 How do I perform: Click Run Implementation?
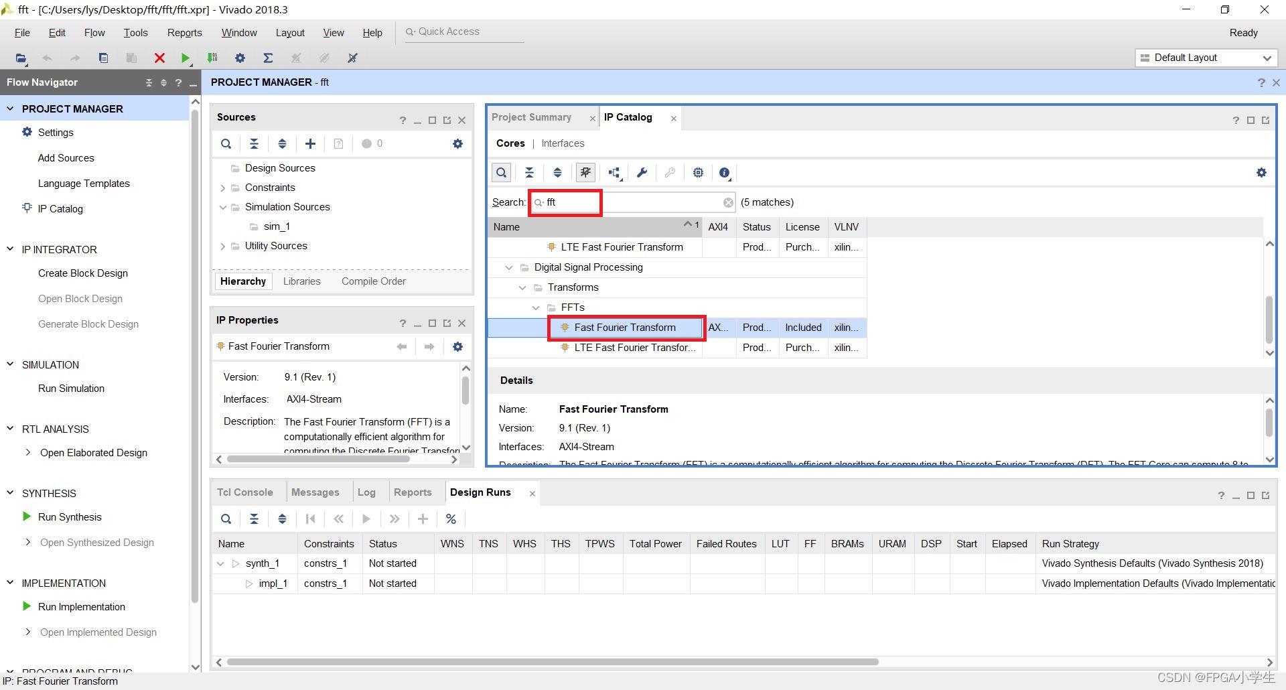click(x=82, y=607)
